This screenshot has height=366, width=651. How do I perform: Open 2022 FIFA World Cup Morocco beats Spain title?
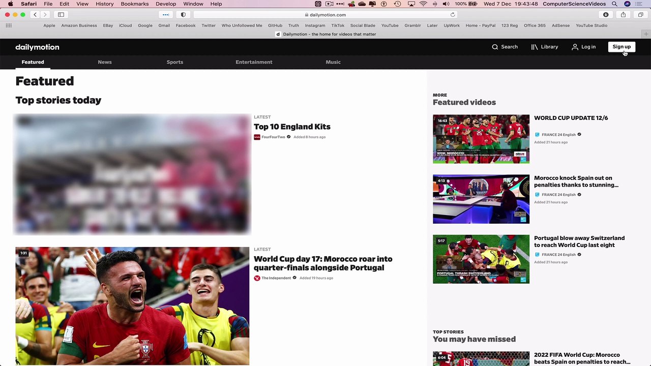tap(582, 358)
